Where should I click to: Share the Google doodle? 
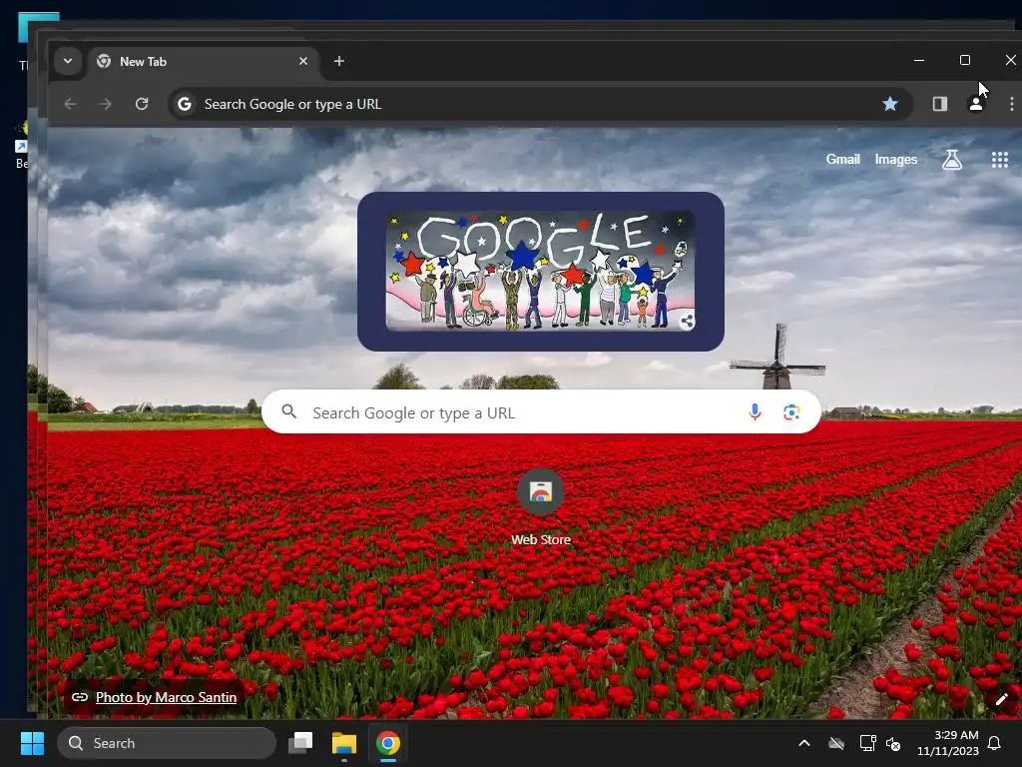pyautogui.click(x=687, y=321)
